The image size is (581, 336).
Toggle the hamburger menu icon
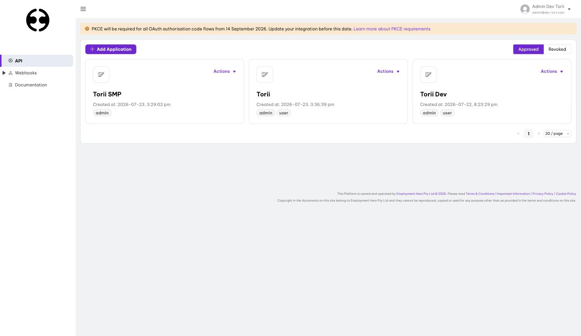coord(83,9)
